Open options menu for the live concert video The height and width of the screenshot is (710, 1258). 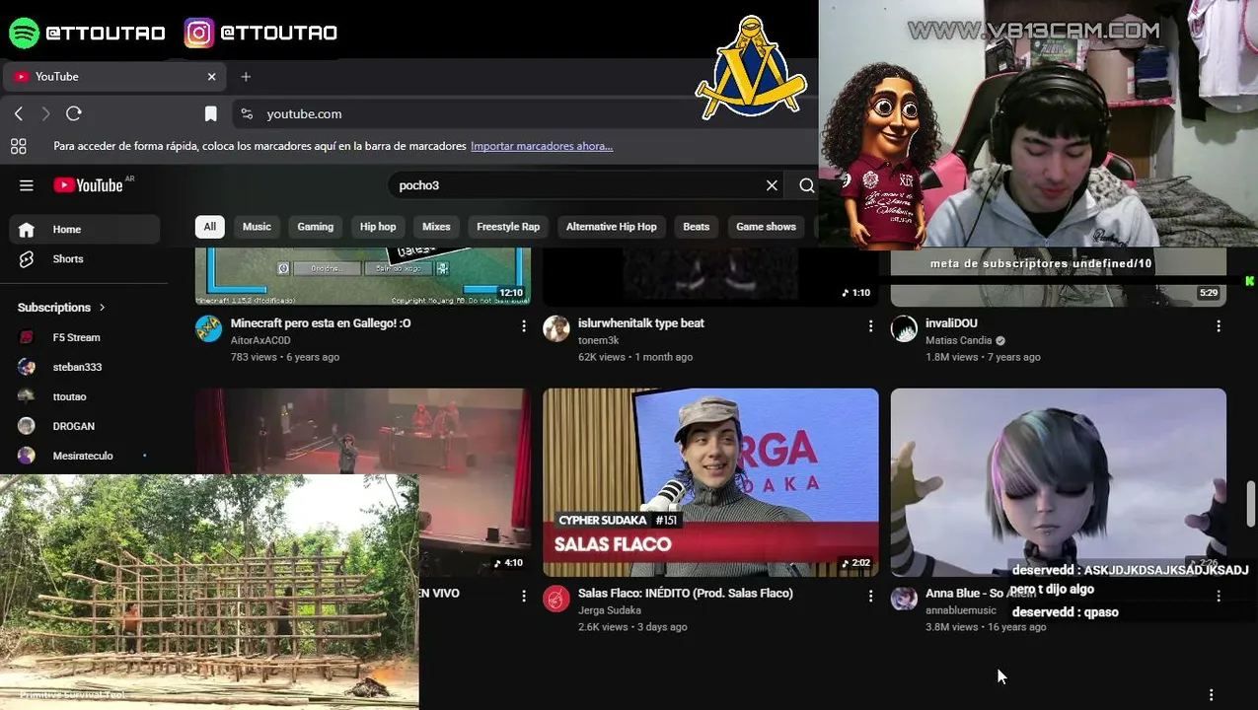tap(523, 596)
